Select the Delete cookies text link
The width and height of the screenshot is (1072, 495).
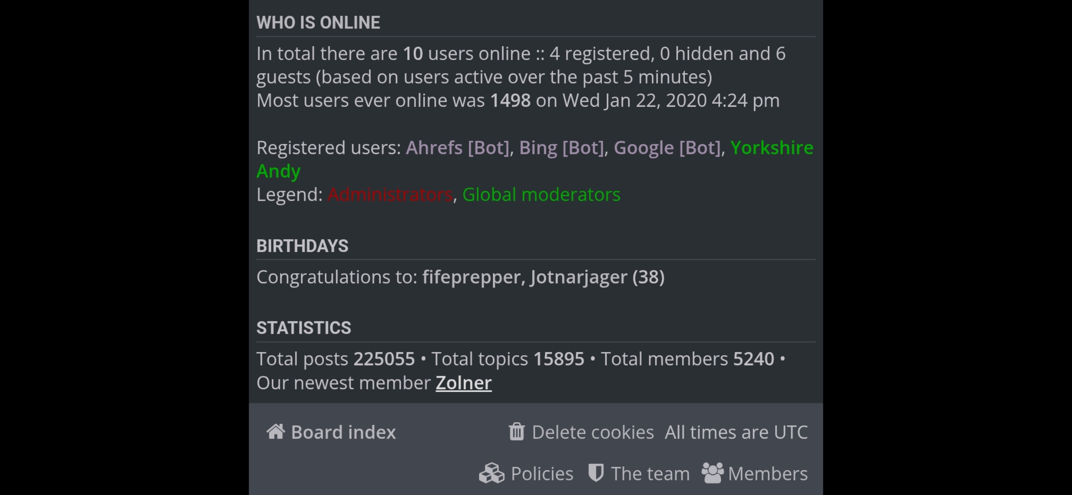click(592, 432)
